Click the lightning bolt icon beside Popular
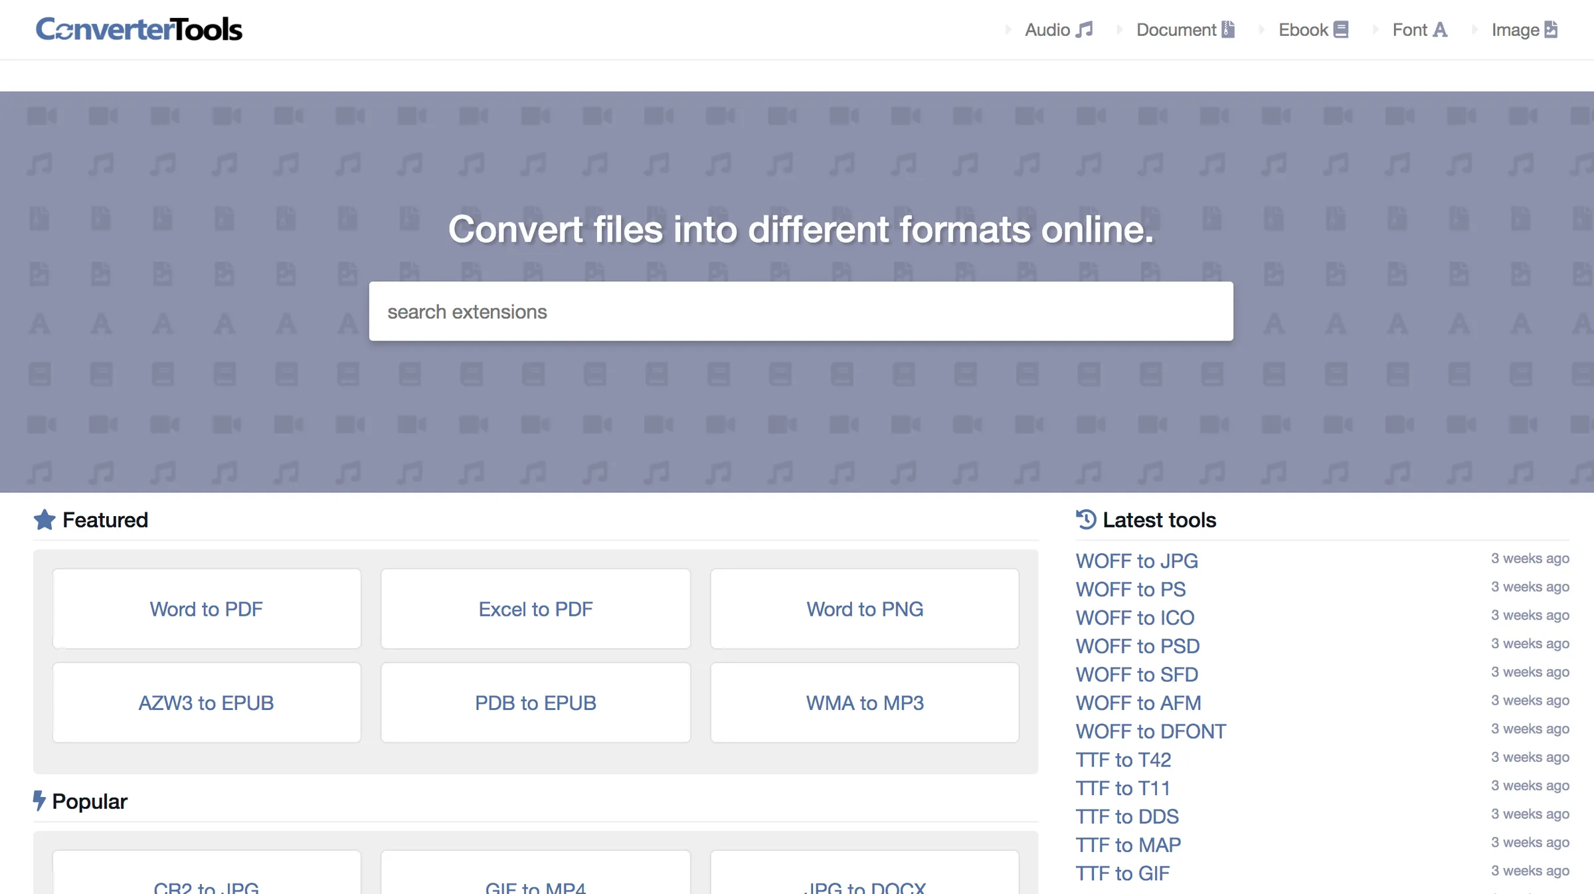This screenshot has height=894, width=1594. [39, 801]
